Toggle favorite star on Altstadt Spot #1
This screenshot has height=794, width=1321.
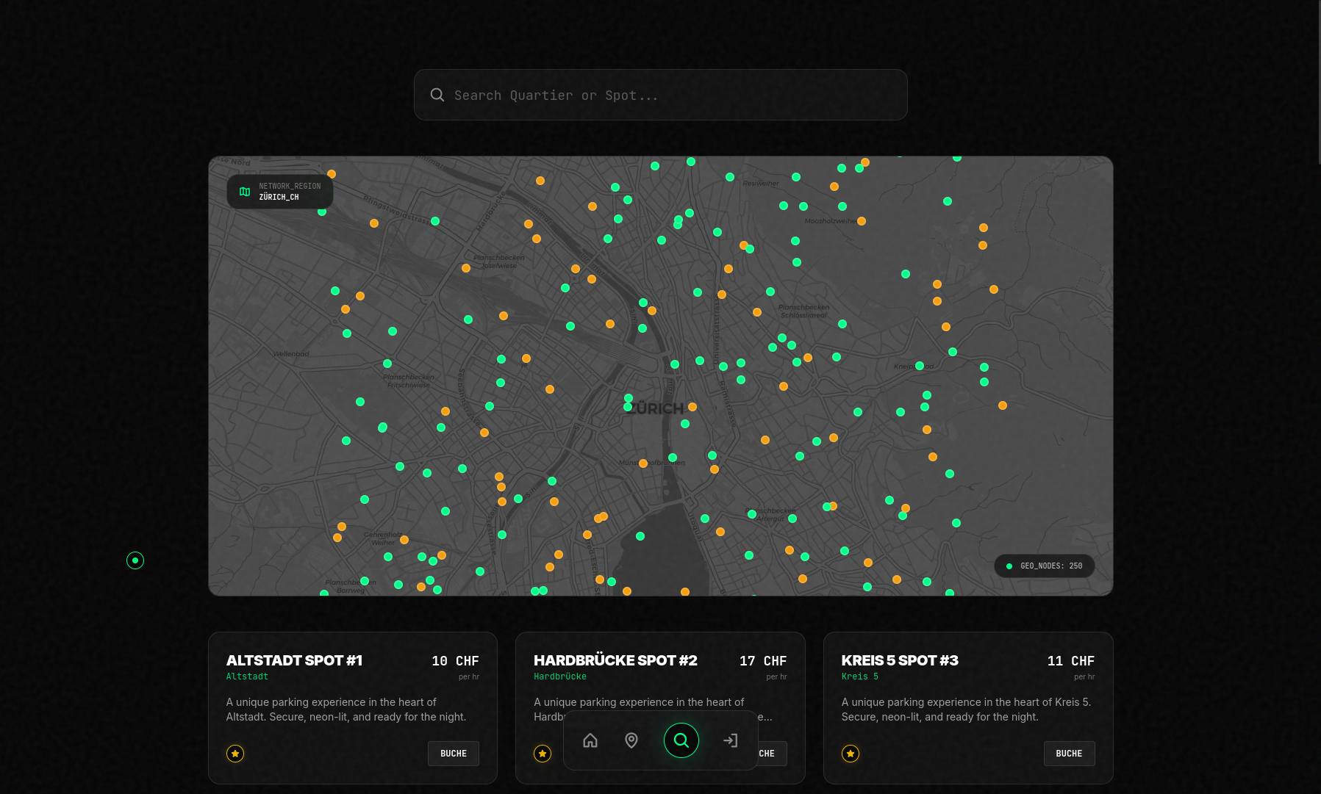pyautogui.click(x=235, y=754)
